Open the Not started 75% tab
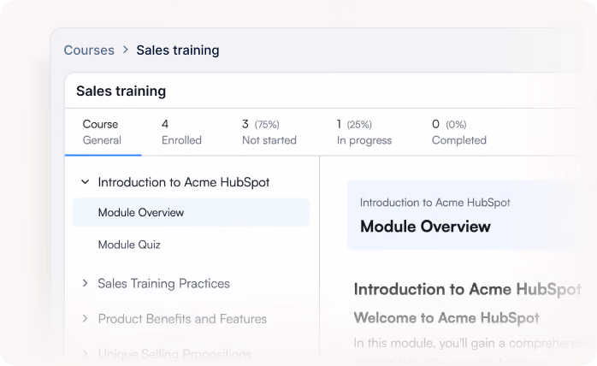 click(269, 133)
